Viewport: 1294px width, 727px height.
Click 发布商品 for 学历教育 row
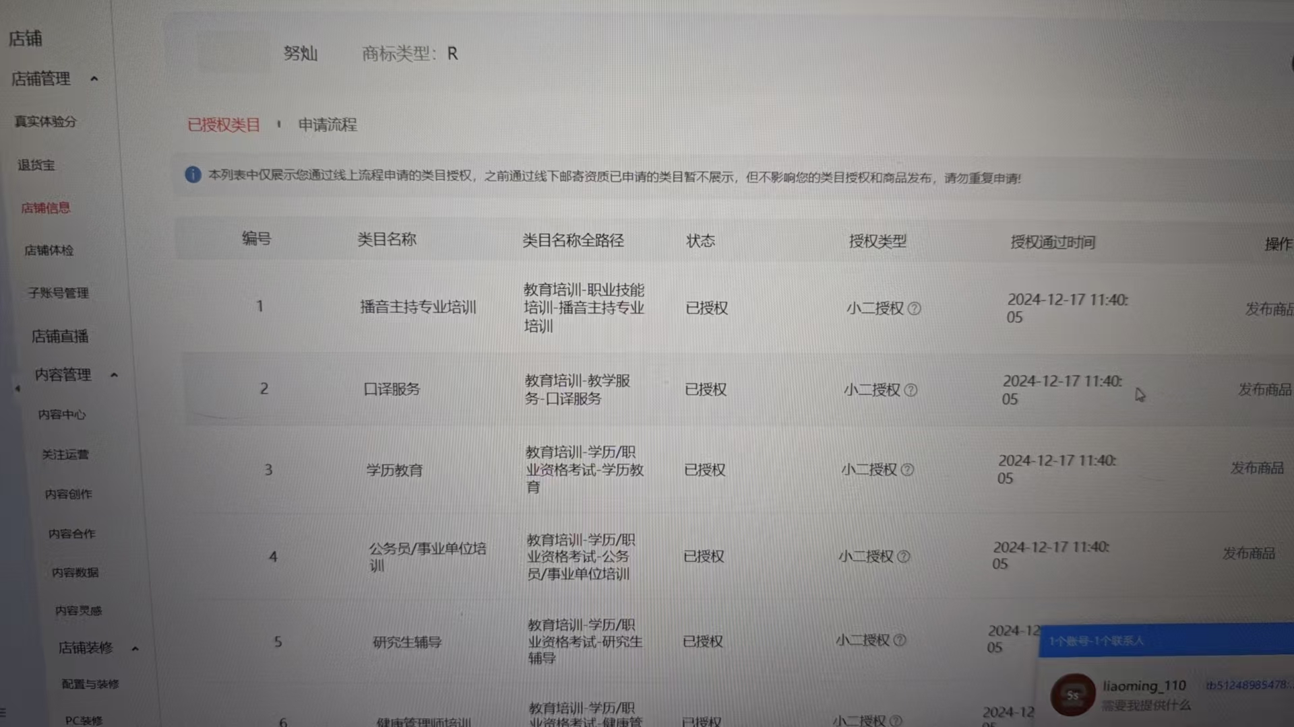click(1257, 468)
